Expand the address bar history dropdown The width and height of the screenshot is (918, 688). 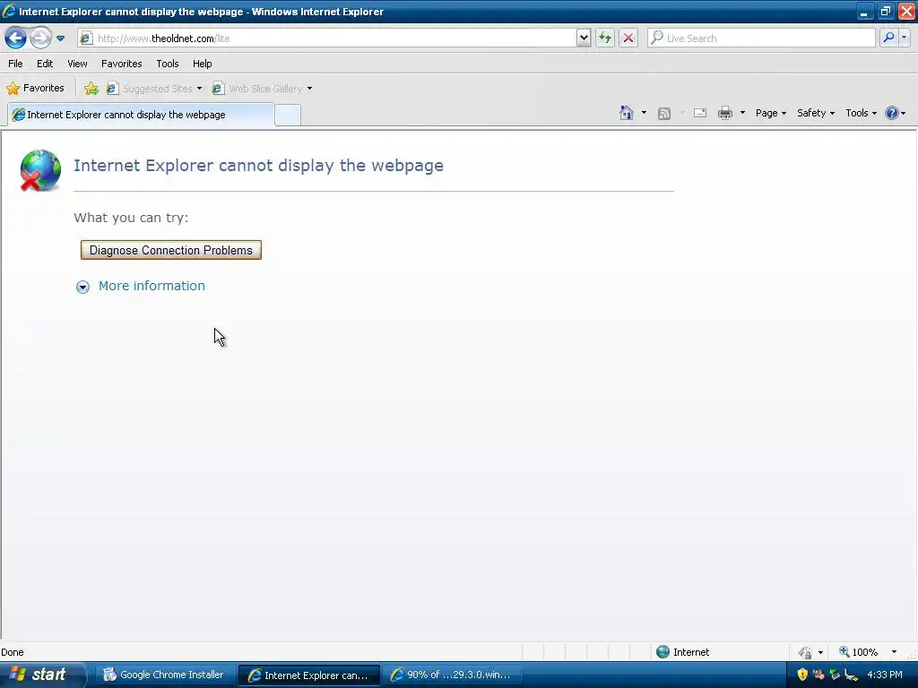click(584, 39)
